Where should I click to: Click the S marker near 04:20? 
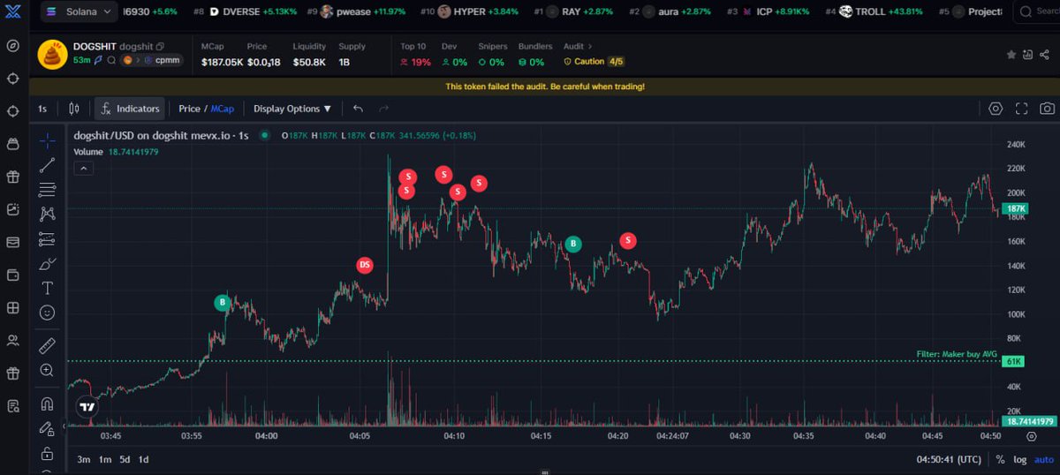[x=627, y=240]
